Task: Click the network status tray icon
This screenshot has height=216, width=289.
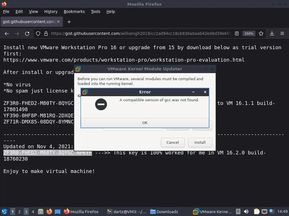Action: (x=264, y=211)
